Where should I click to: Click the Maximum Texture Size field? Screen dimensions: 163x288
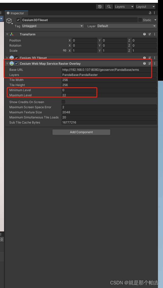109,112
